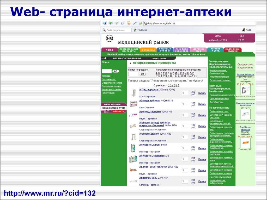Click the circular refresh toolbar icon
Screen dimensions: 267x200
point(129,23)
